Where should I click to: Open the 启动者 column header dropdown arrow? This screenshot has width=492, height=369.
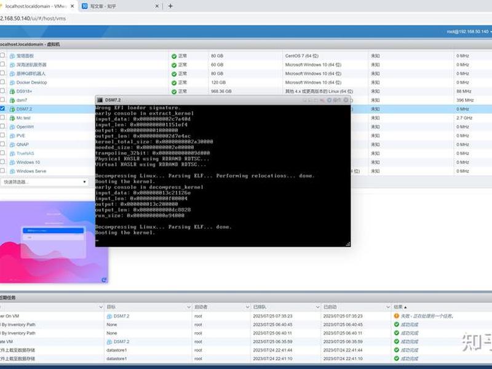(x=248, y=307)
